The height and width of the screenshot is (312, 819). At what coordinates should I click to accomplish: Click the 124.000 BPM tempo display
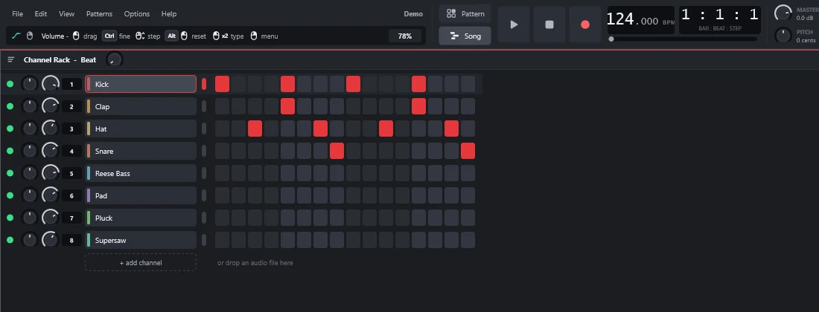pos(641,20)
